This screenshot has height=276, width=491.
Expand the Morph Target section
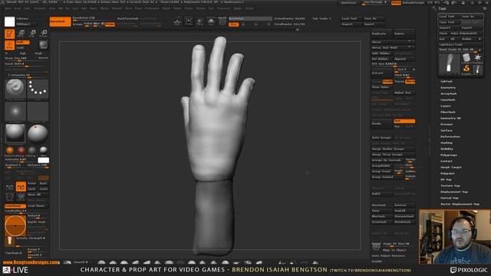coord(451,167)
